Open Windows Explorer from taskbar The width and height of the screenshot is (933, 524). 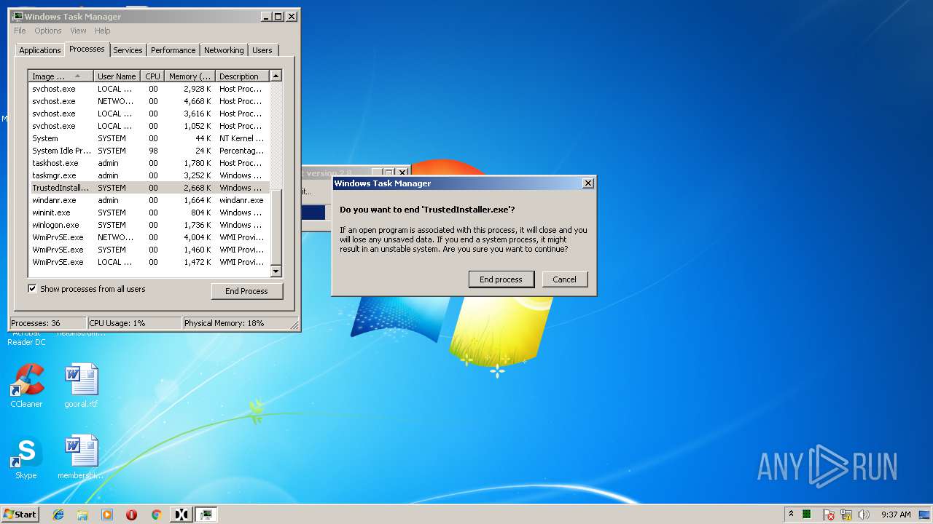point(82,515)
